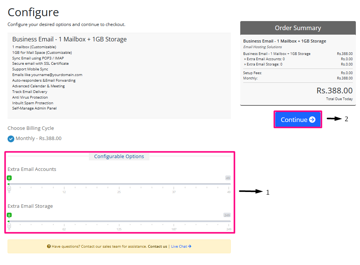This screenshot has width=360, height=265.
Task: Click the 49 maximum badge on Accounts slider
Action: [228, 178]
